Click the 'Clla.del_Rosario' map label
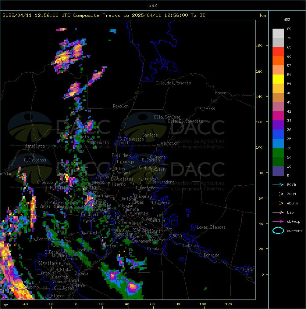306x309 pixels. tap(173, 83)
